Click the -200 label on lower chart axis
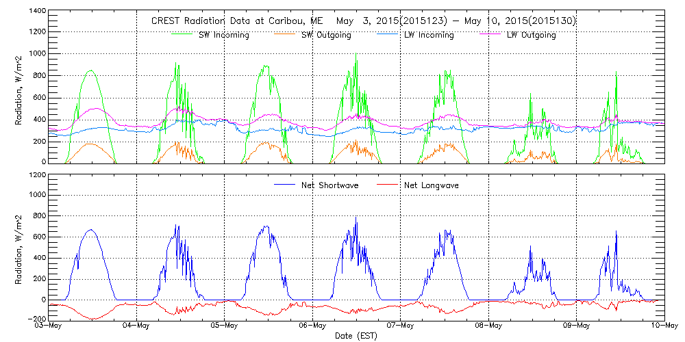This screenshot has width=685, height=342. click(x=36, y=319)
